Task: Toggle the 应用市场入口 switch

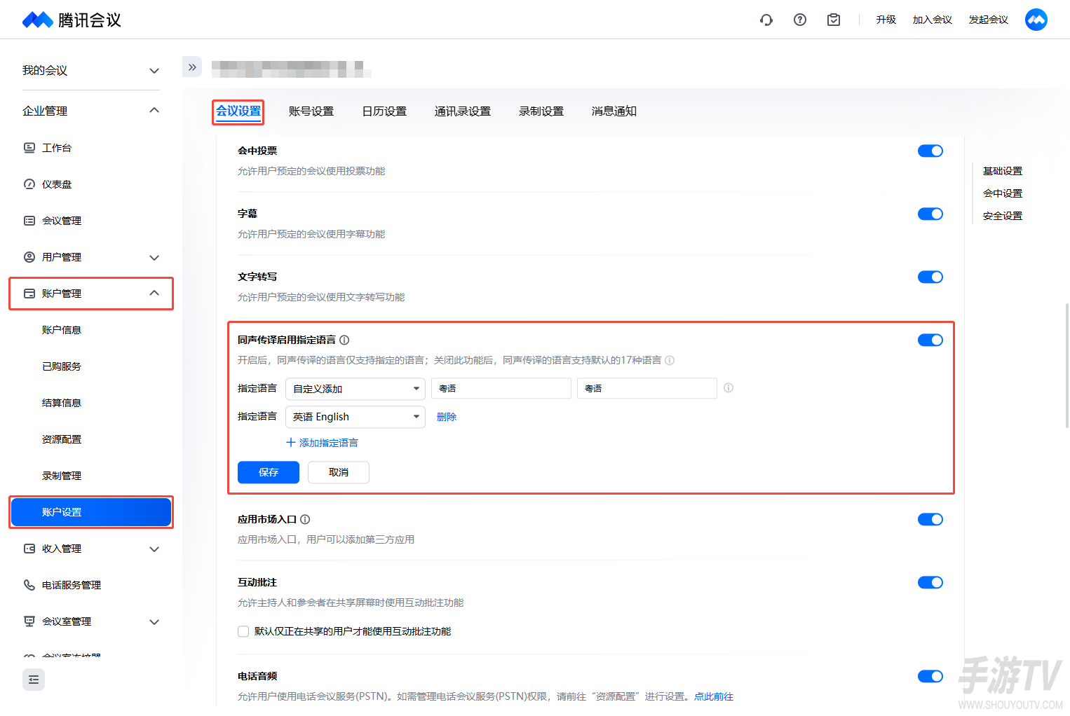Action: click(930, 519)
